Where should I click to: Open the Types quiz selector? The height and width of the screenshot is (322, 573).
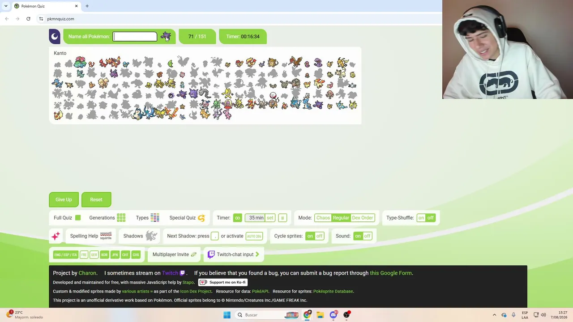click(147, 218)
